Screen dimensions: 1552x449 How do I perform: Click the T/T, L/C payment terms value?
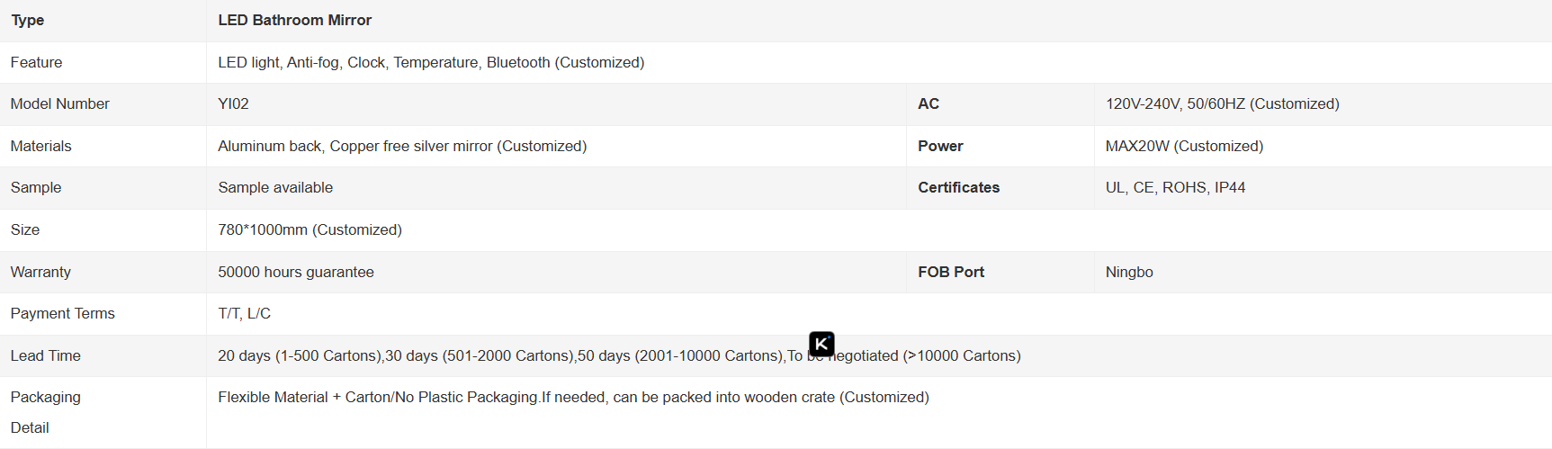pos(244,313)
